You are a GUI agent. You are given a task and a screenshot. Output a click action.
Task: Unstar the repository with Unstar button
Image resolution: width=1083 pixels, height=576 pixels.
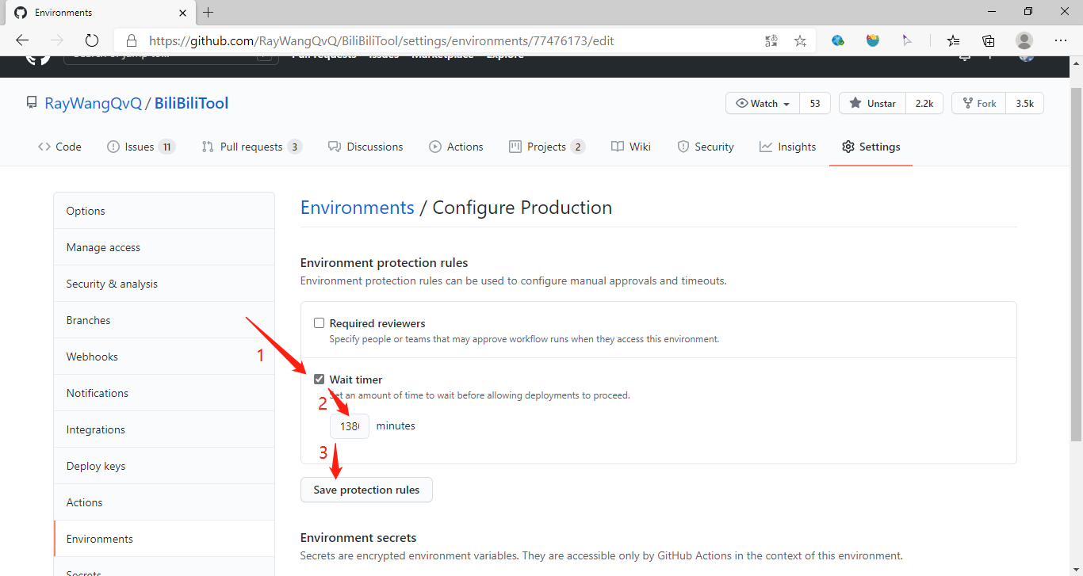click(x=873, y=104)
